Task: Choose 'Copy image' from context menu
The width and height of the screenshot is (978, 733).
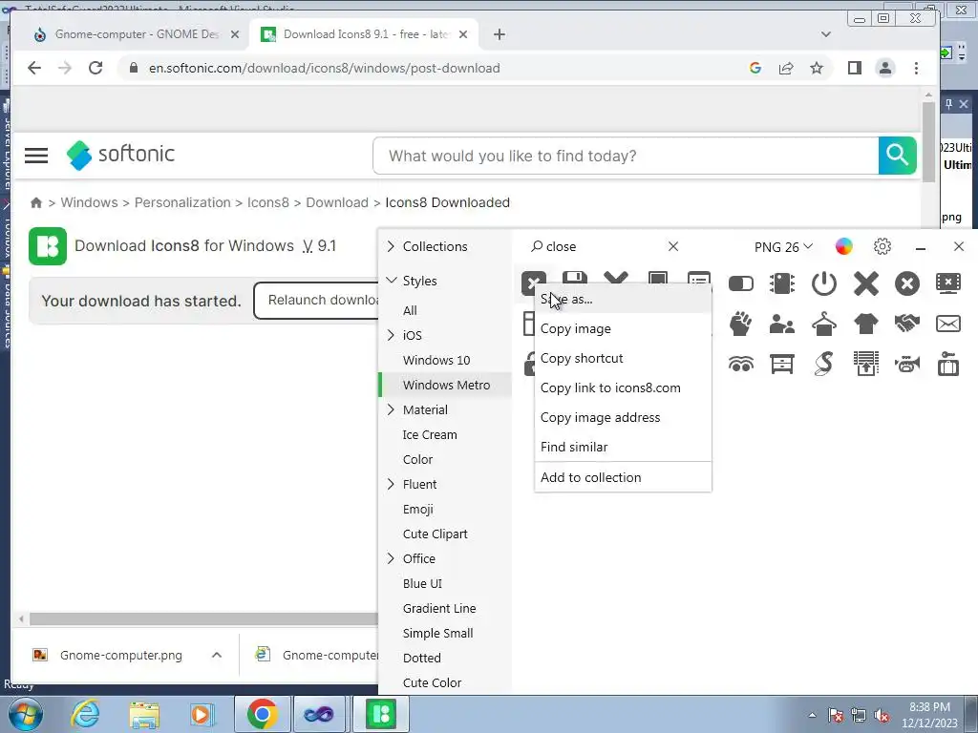Action: [x=623, y=328]
